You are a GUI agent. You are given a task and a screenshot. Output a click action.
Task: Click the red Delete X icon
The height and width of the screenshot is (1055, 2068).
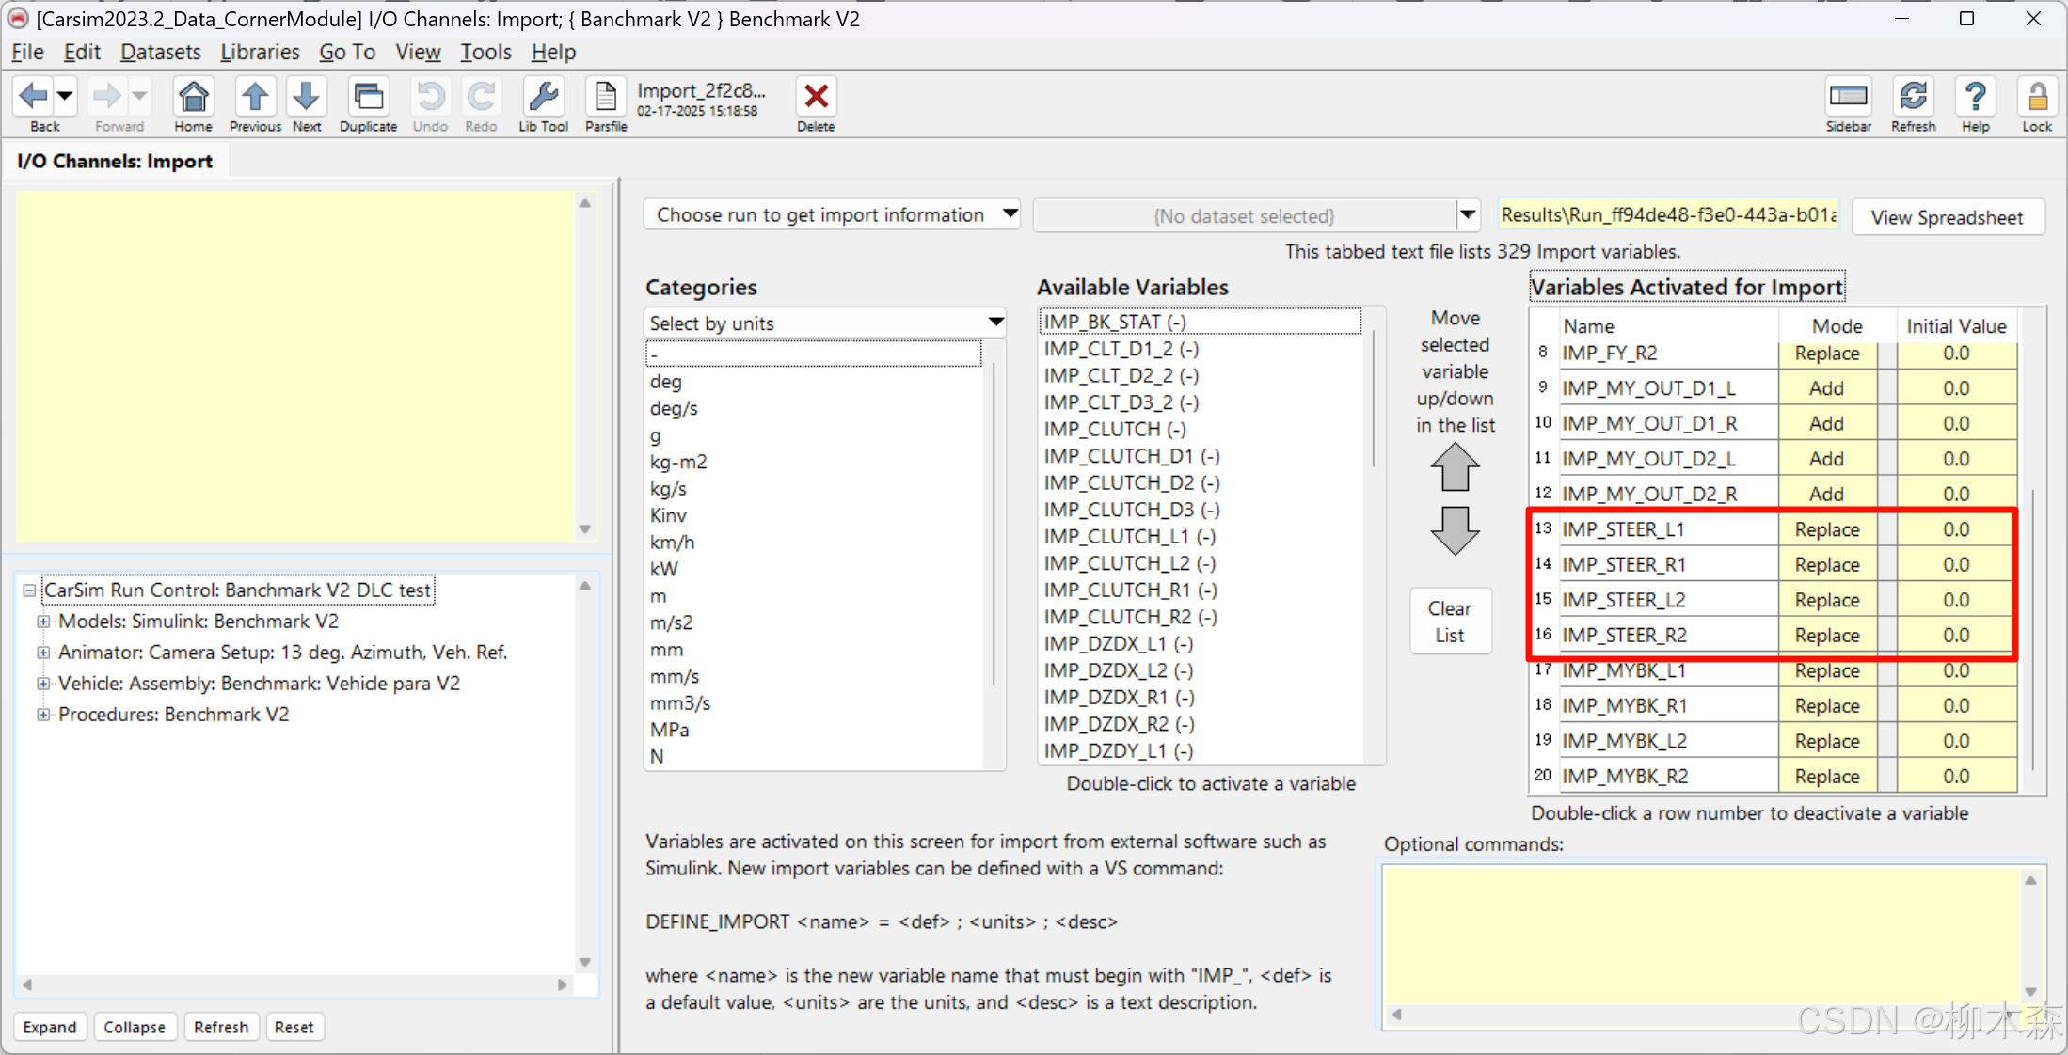816,98
